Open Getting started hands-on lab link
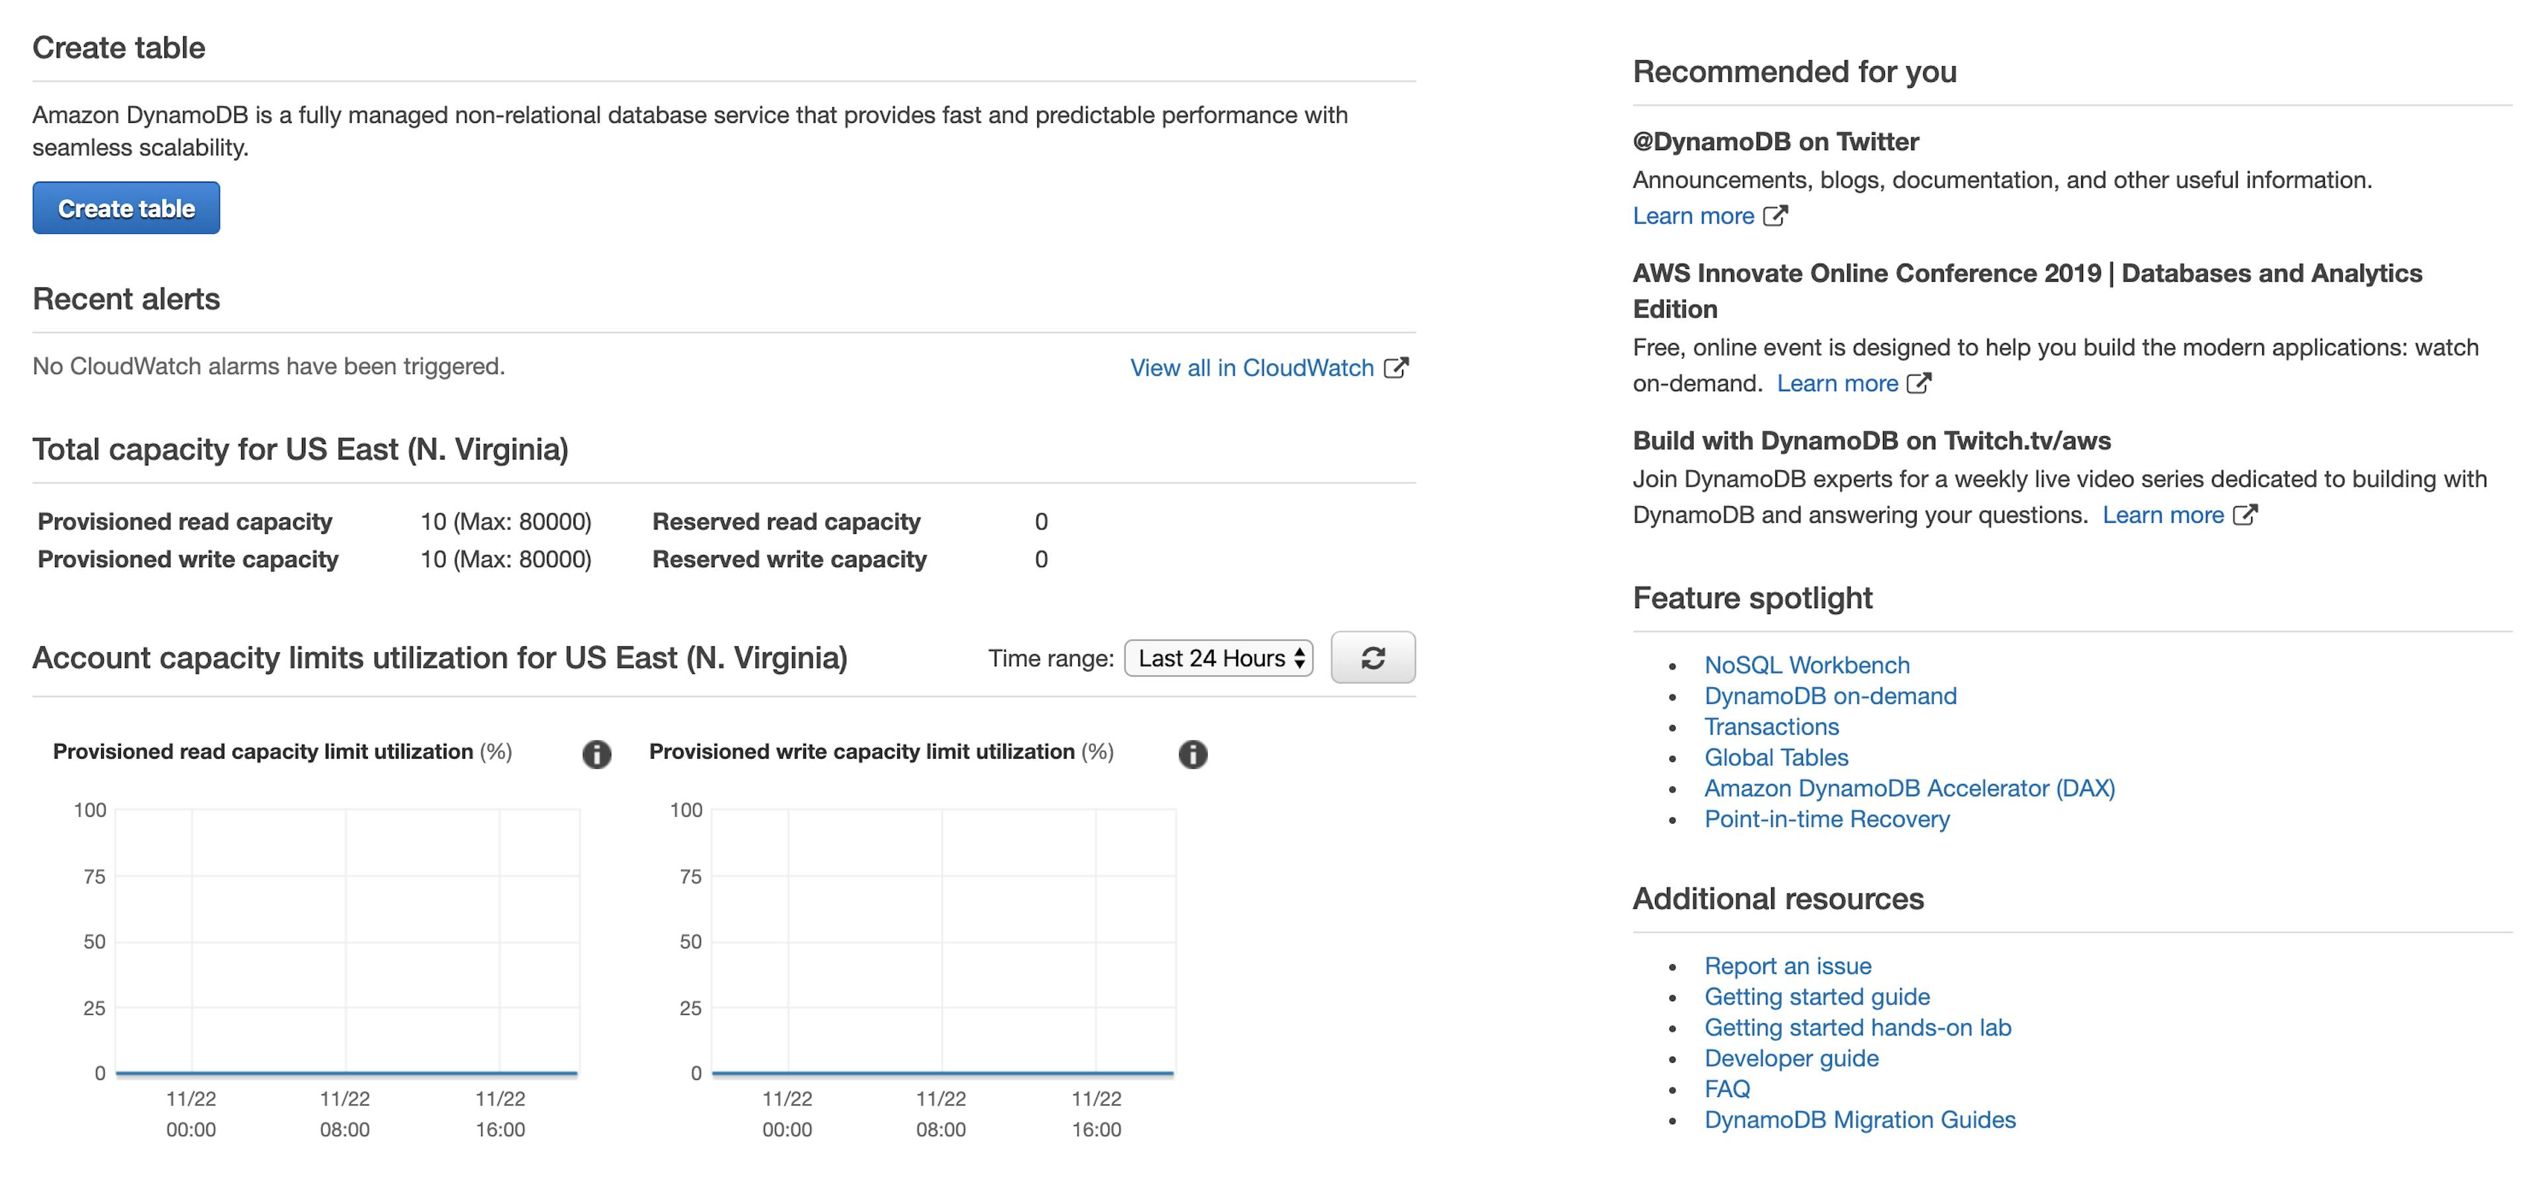The height and width of the screenshot is (1181, 2537). (x=1857, y=1027)
